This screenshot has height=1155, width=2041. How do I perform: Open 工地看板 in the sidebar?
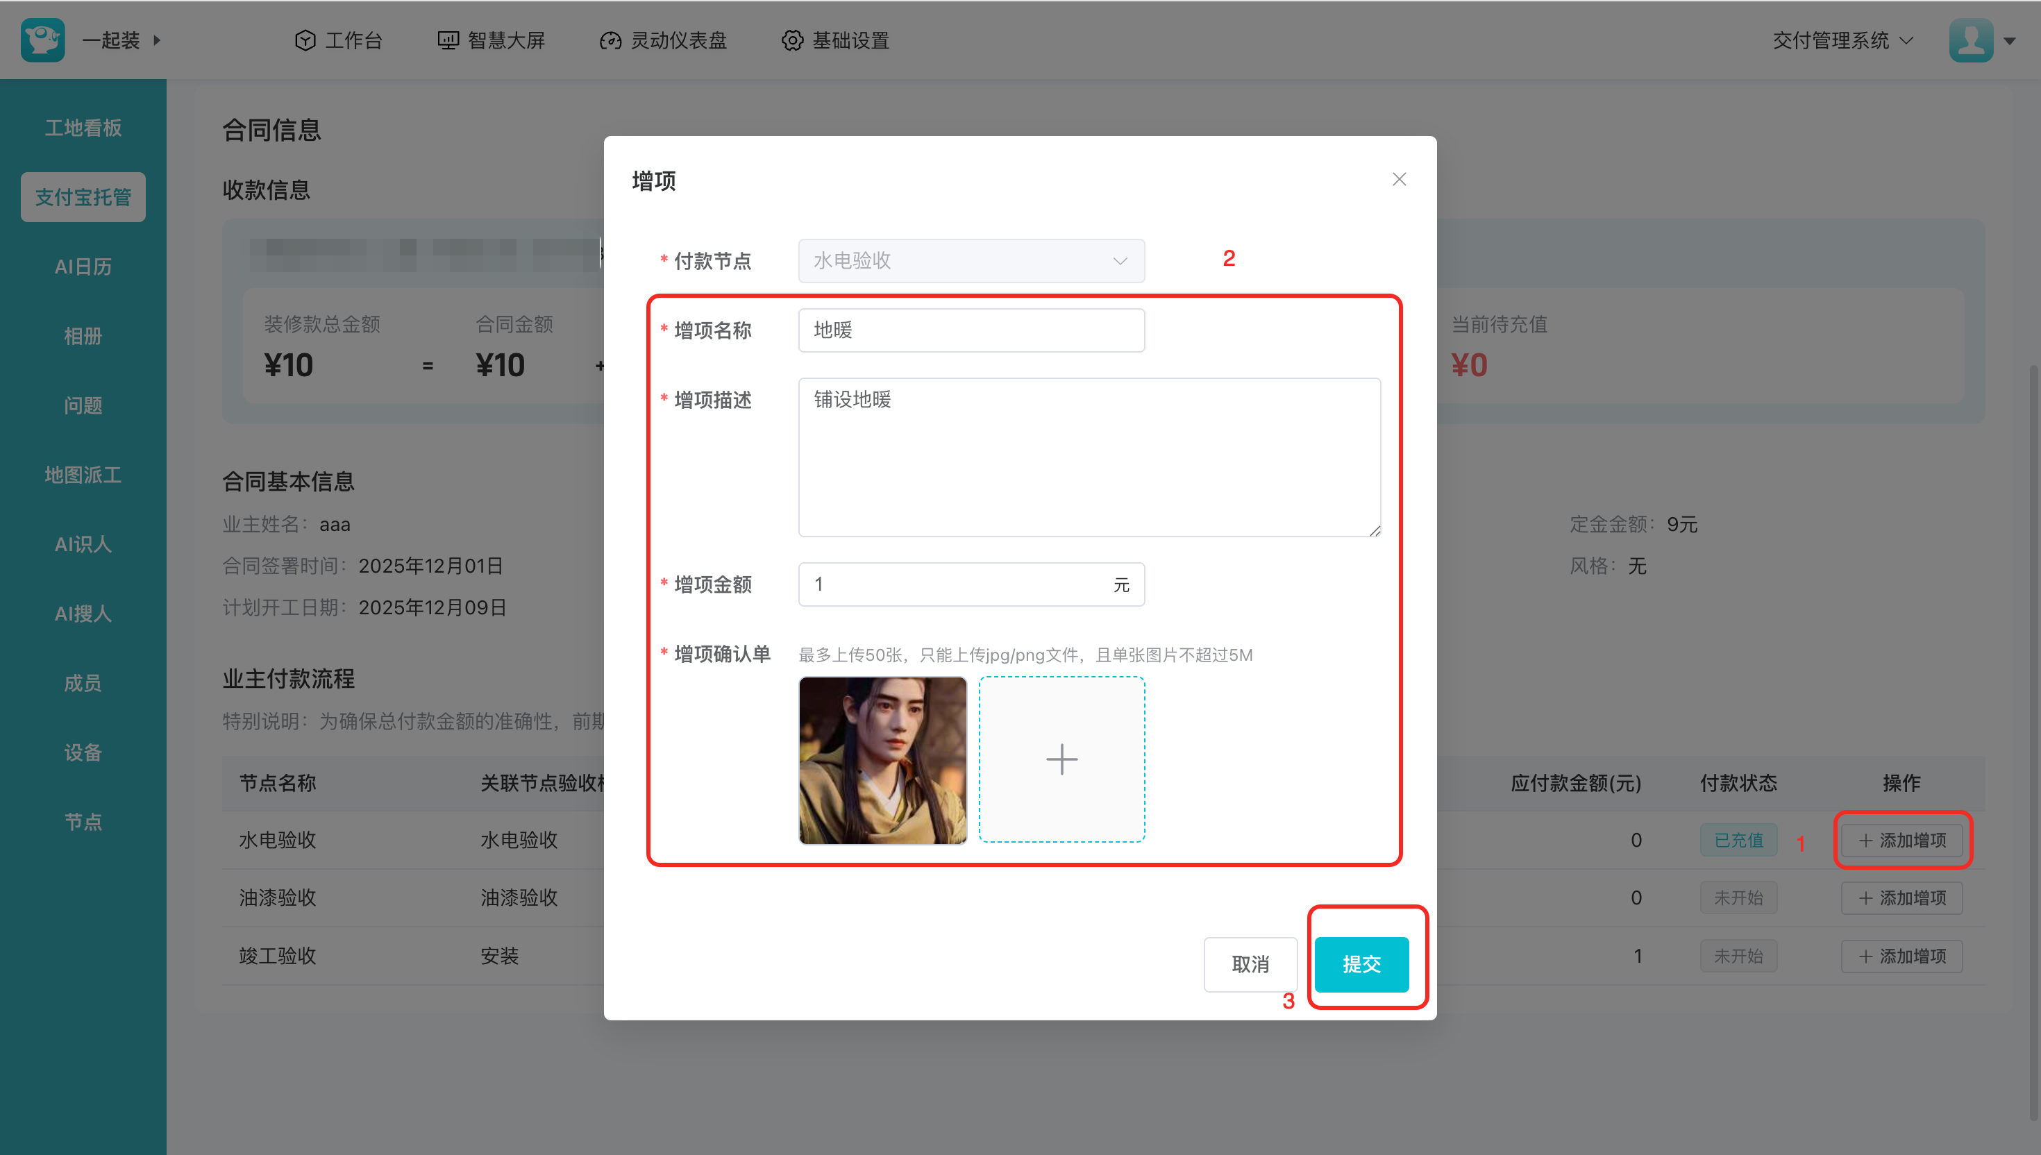[83, 128]
